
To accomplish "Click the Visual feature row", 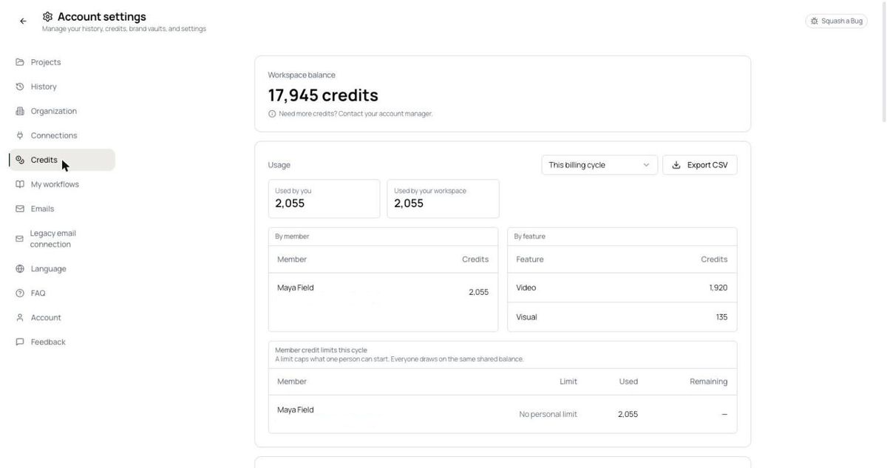I will [x=622, y=317].
